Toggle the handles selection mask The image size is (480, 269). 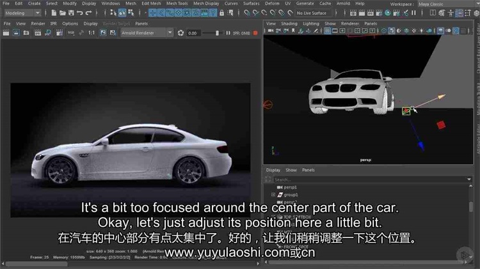point(152,13)
